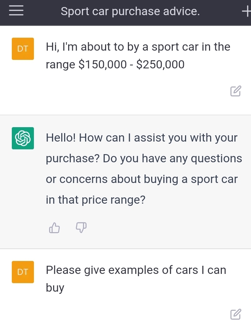Viewport: 251px width, 336px height.
Task: Dislike the assistant reply with thumbs down
Action: click(x=81, y=228)
